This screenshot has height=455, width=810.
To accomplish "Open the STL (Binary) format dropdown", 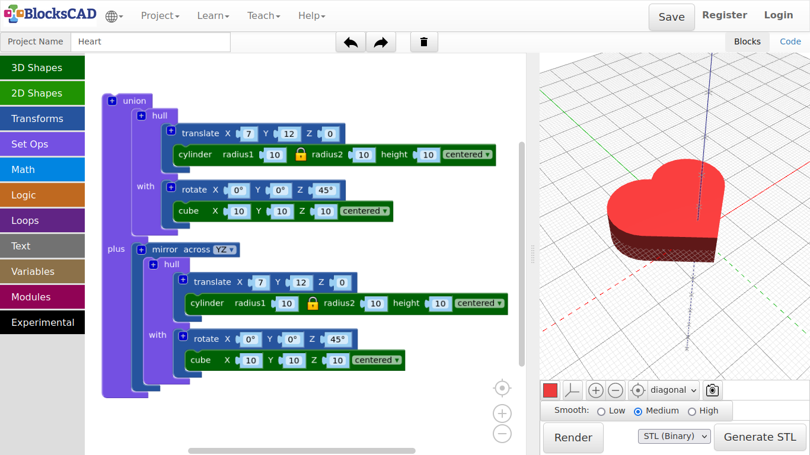I will (674, 437).
